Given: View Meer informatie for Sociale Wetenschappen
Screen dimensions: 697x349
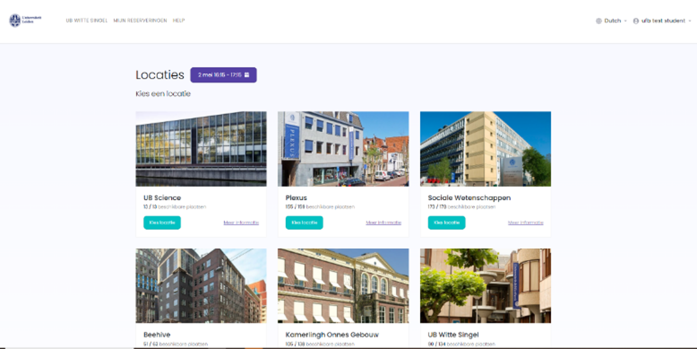Looking at the screenshot, I should 526,223.
